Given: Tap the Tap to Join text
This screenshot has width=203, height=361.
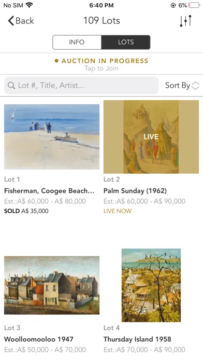Looking at the screenshot, I should click(102, 68).
